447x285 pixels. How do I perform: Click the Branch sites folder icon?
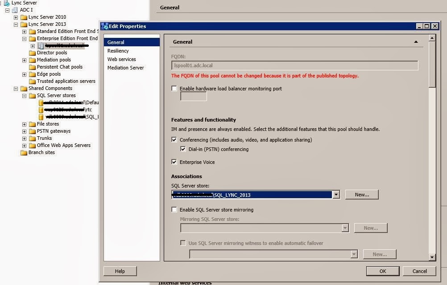point(24,153)
